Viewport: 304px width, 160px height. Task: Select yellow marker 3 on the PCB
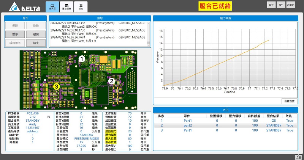(56, 86)
